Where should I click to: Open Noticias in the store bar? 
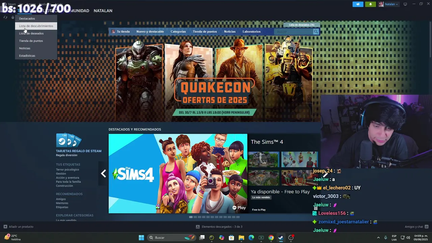[x=230, y=32]
